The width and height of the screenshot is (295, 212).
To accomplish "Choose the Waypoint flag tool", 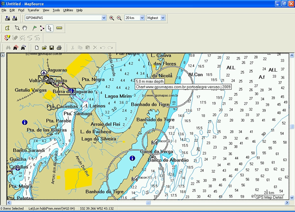I will [33, 28].
